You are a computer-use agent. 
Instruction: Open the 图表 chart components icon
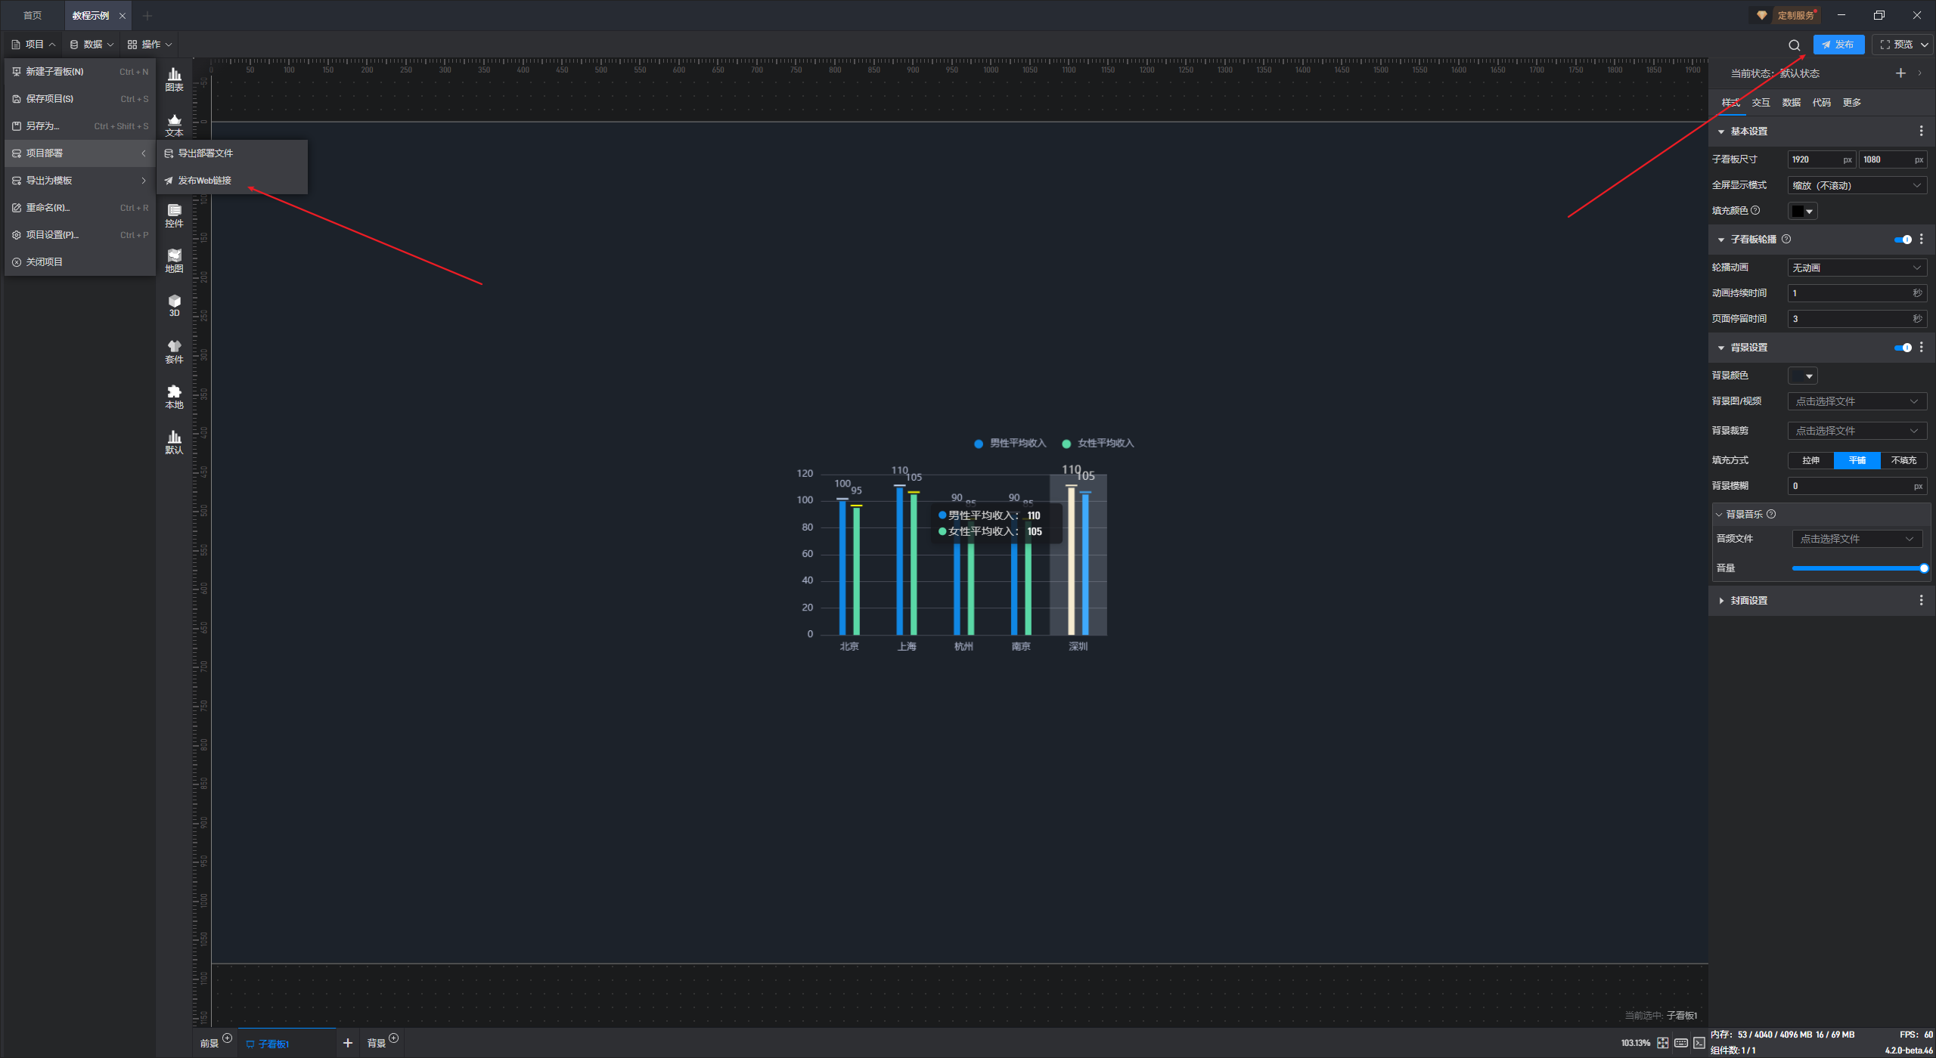click(174, 79)
